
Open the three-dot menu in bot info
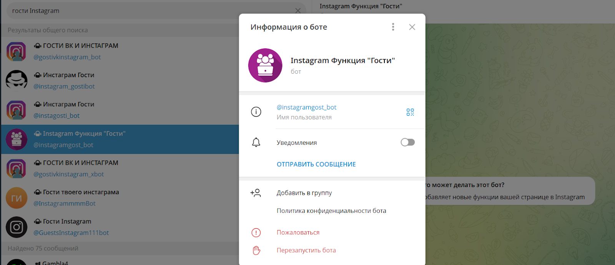pos(393,27)
